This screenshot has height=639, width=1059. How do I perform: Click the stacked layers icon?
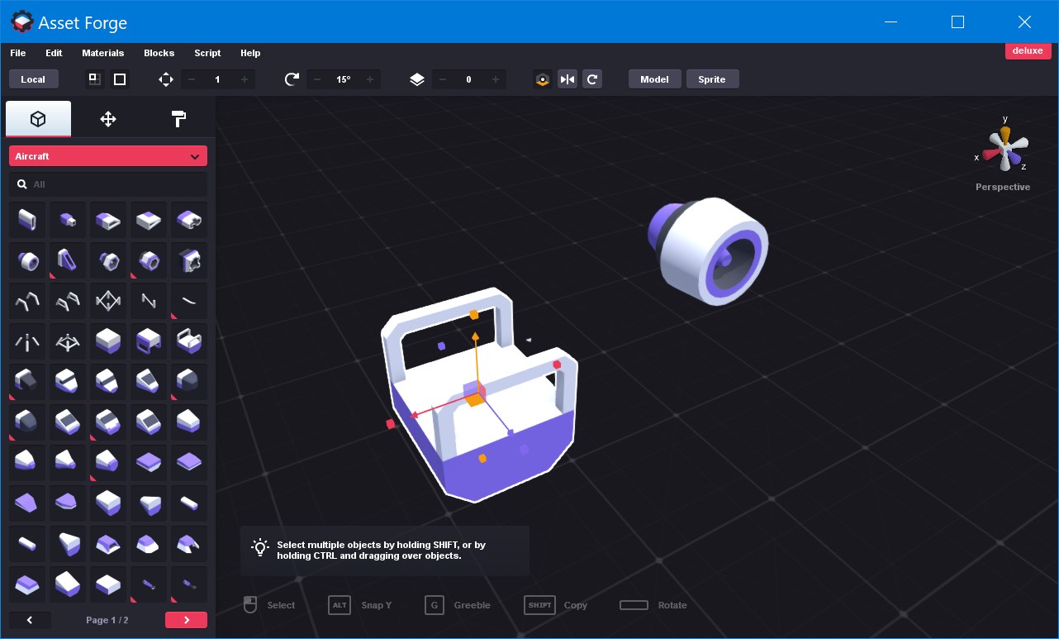(417, 79)
